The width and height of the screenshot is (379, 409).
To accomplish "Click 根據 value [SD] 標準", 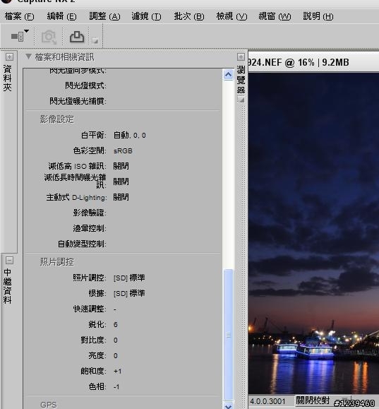I will (x=129, y=293).
